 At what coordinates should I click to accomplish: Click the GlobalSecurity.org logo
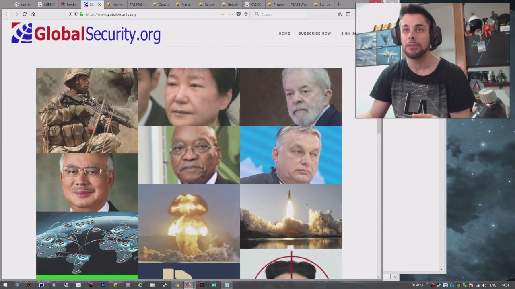click(86, 33)
